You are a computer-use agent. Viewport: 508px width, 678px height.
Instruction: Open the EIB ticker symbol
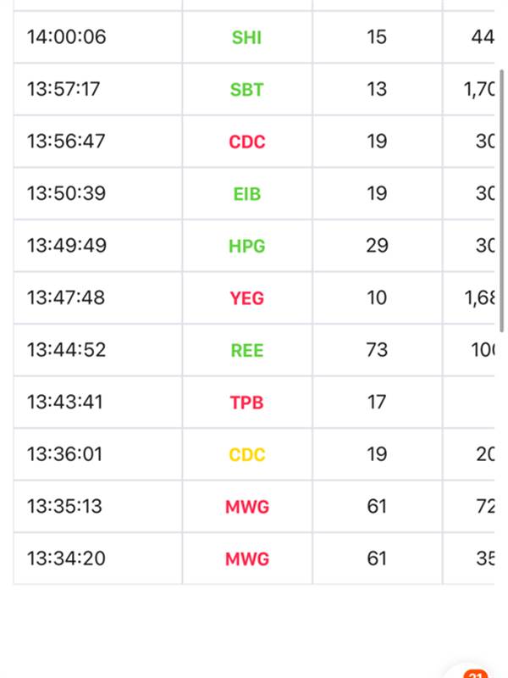click(246, 194)
